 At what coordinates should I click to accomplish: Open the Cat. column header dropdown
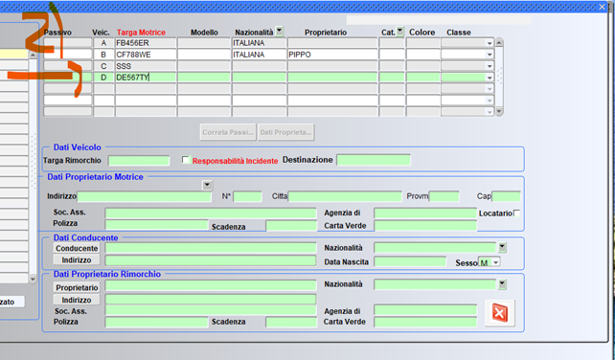(400, 31)
